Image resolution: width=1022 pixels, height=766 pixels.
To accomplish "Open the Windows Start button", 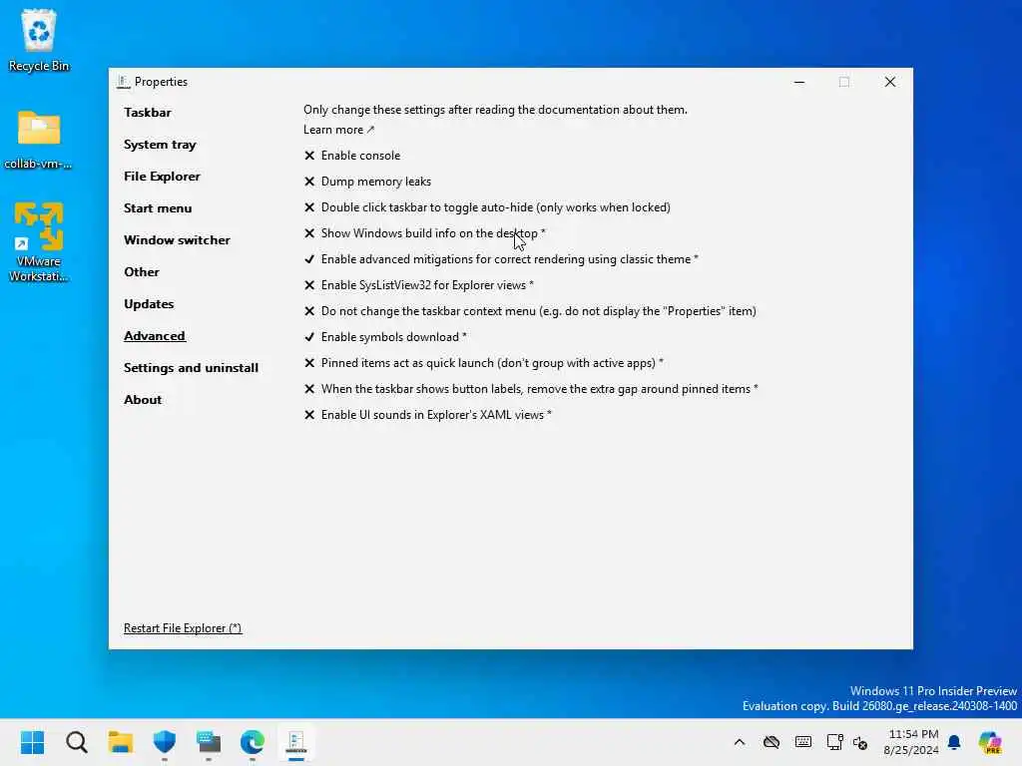I will (32, 742).
